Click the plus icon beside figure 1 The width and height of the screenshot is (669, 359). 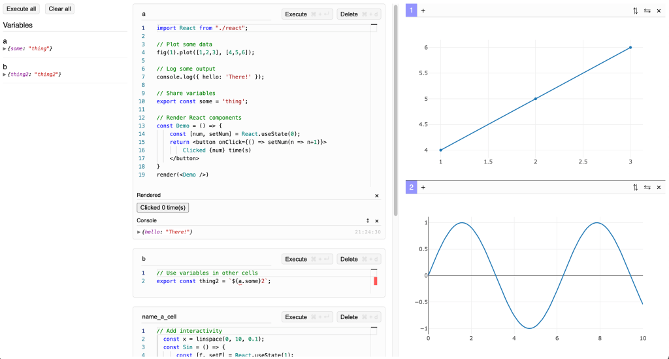tap(423, 11)
